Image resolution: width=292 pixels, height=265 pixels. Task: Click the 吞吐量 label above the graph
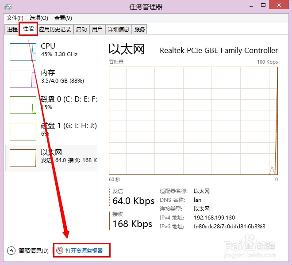click(116, 62)
